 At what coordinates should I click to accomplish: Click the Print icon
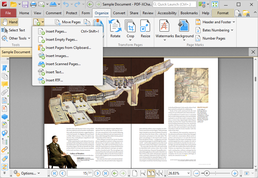point(33,4)
